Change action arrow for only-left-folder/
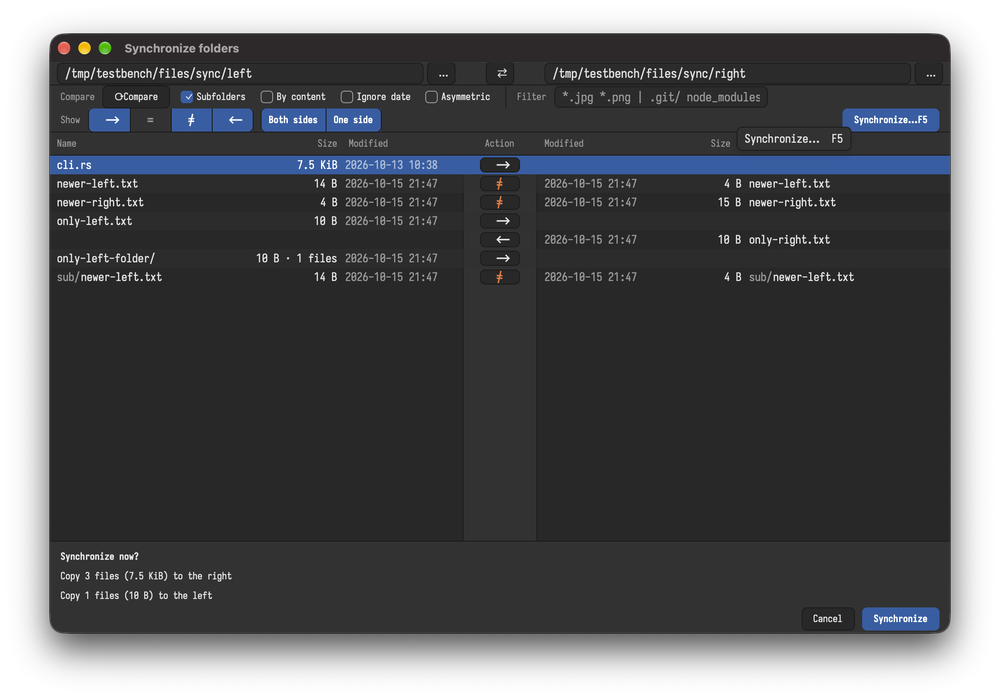The image size is (1000, 699). click(x=500, y=258)
